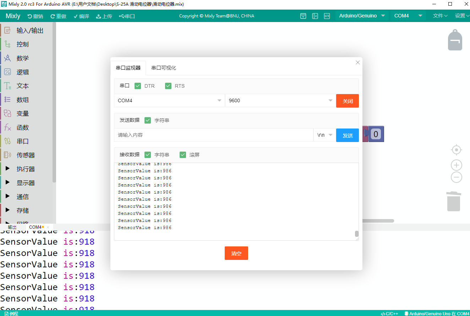This screenshot has height=316, width=470.
Task: Zoom in with the plus icon
Action: [x=456, y=165]
